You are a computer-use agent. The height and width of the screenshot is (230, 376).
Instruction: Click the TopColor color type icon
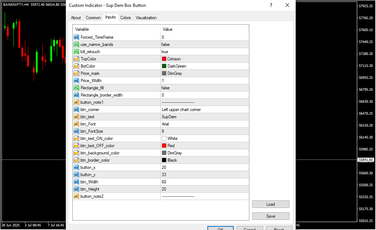[x=76, y=59]
